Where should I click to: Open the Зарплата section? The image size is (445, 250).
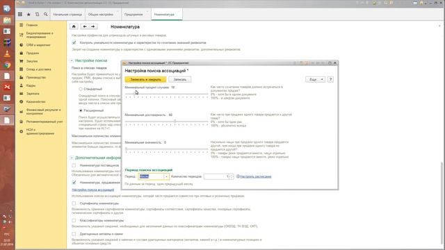coord(33,93)
